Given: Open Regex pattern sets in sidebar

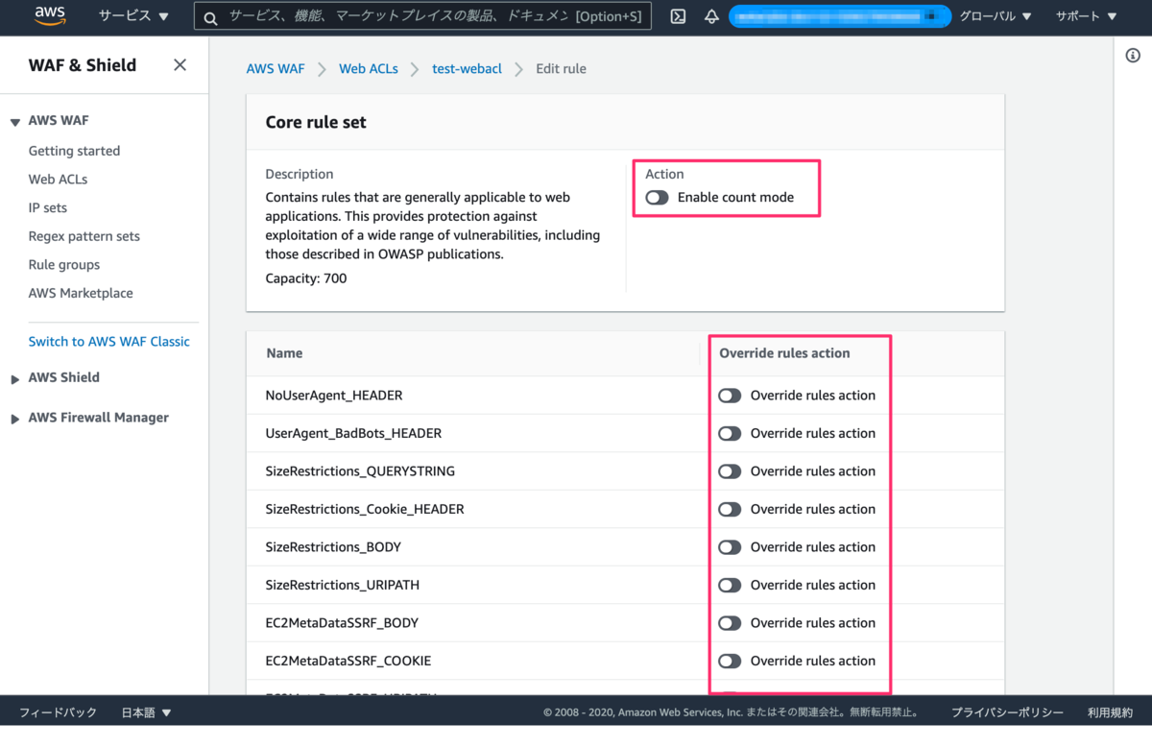Looking at the screenshot, I should 84,236.
